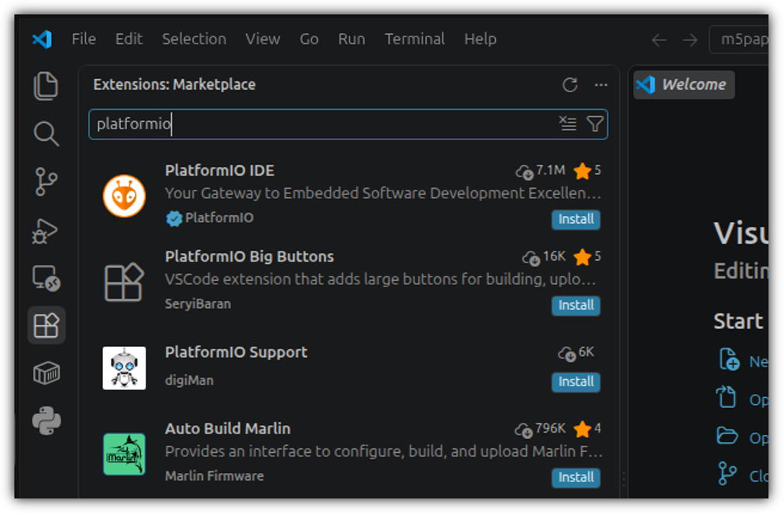Open Source Control view
784x514 pixels.
coord(46,182)
